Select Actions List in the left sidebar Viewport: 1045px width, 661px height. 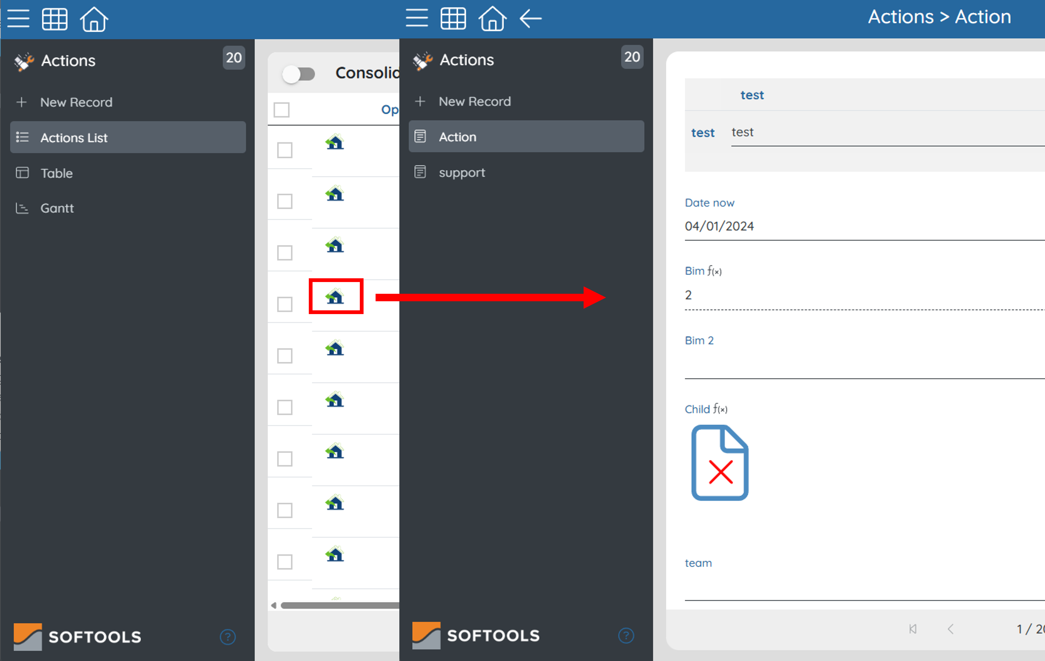(x=128, y=137)
